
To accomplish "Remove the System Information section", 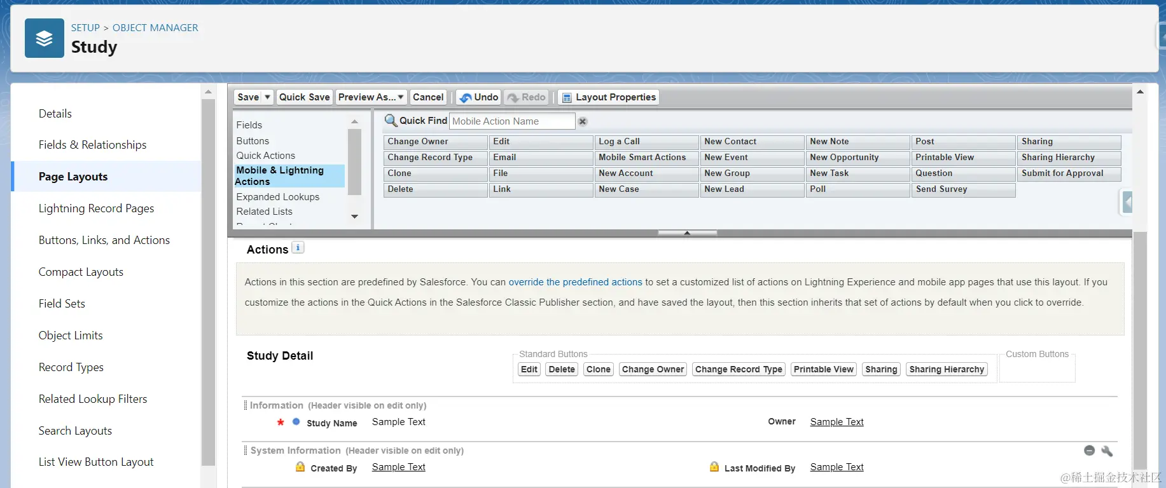I will [1089, 451].
